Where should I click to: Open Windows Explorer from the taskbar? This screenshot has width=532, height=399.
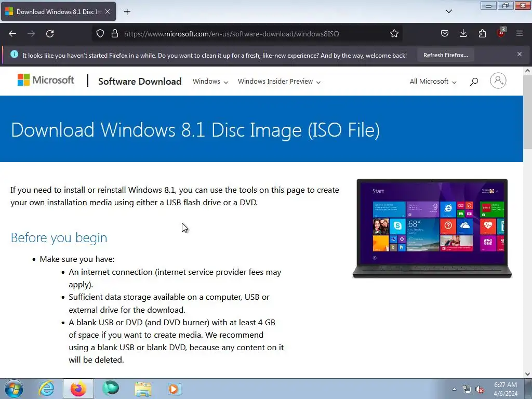pos(143,389)
